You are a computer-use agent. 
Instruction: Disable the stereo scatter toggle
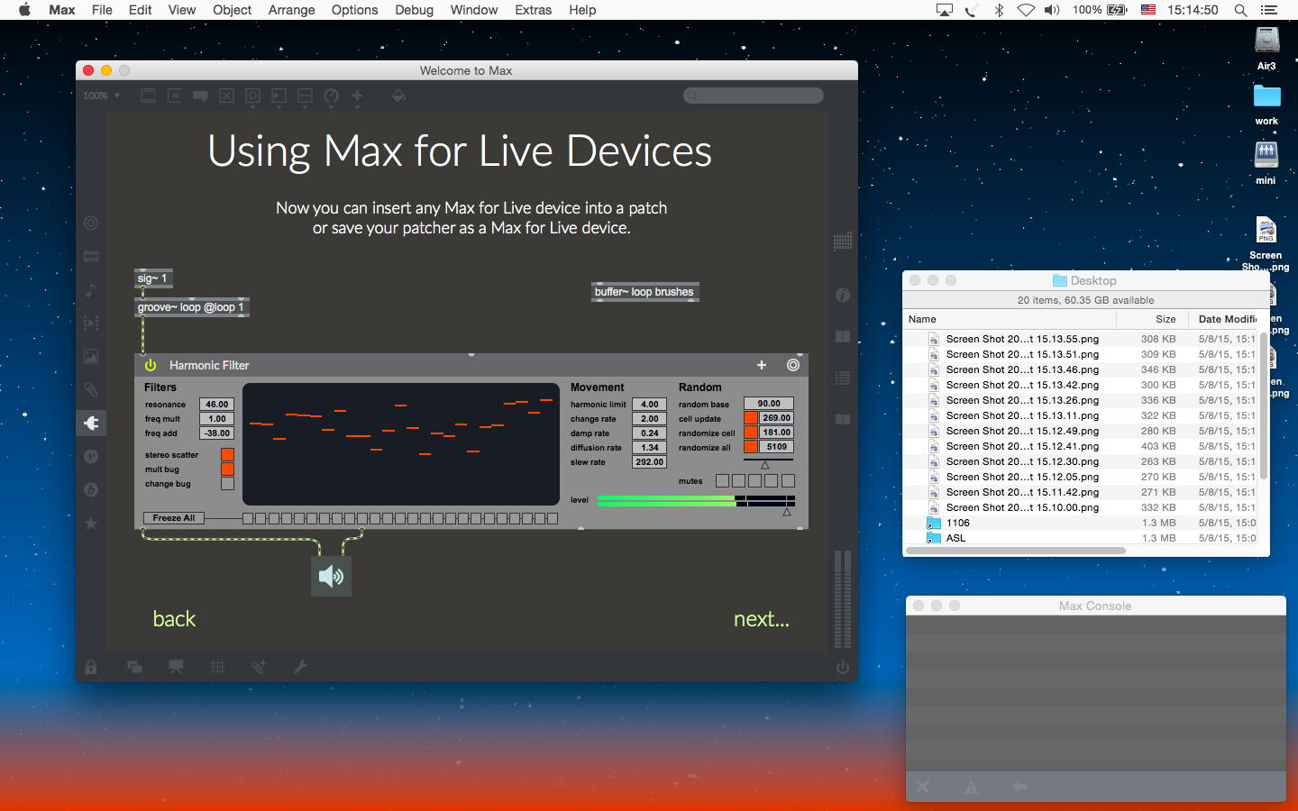[x=227, y=455]
